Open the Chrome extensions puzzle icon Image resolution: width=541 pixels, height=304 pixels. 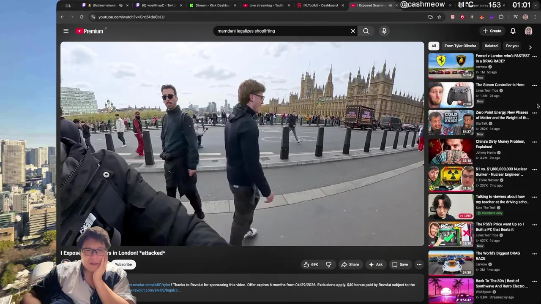501,17
